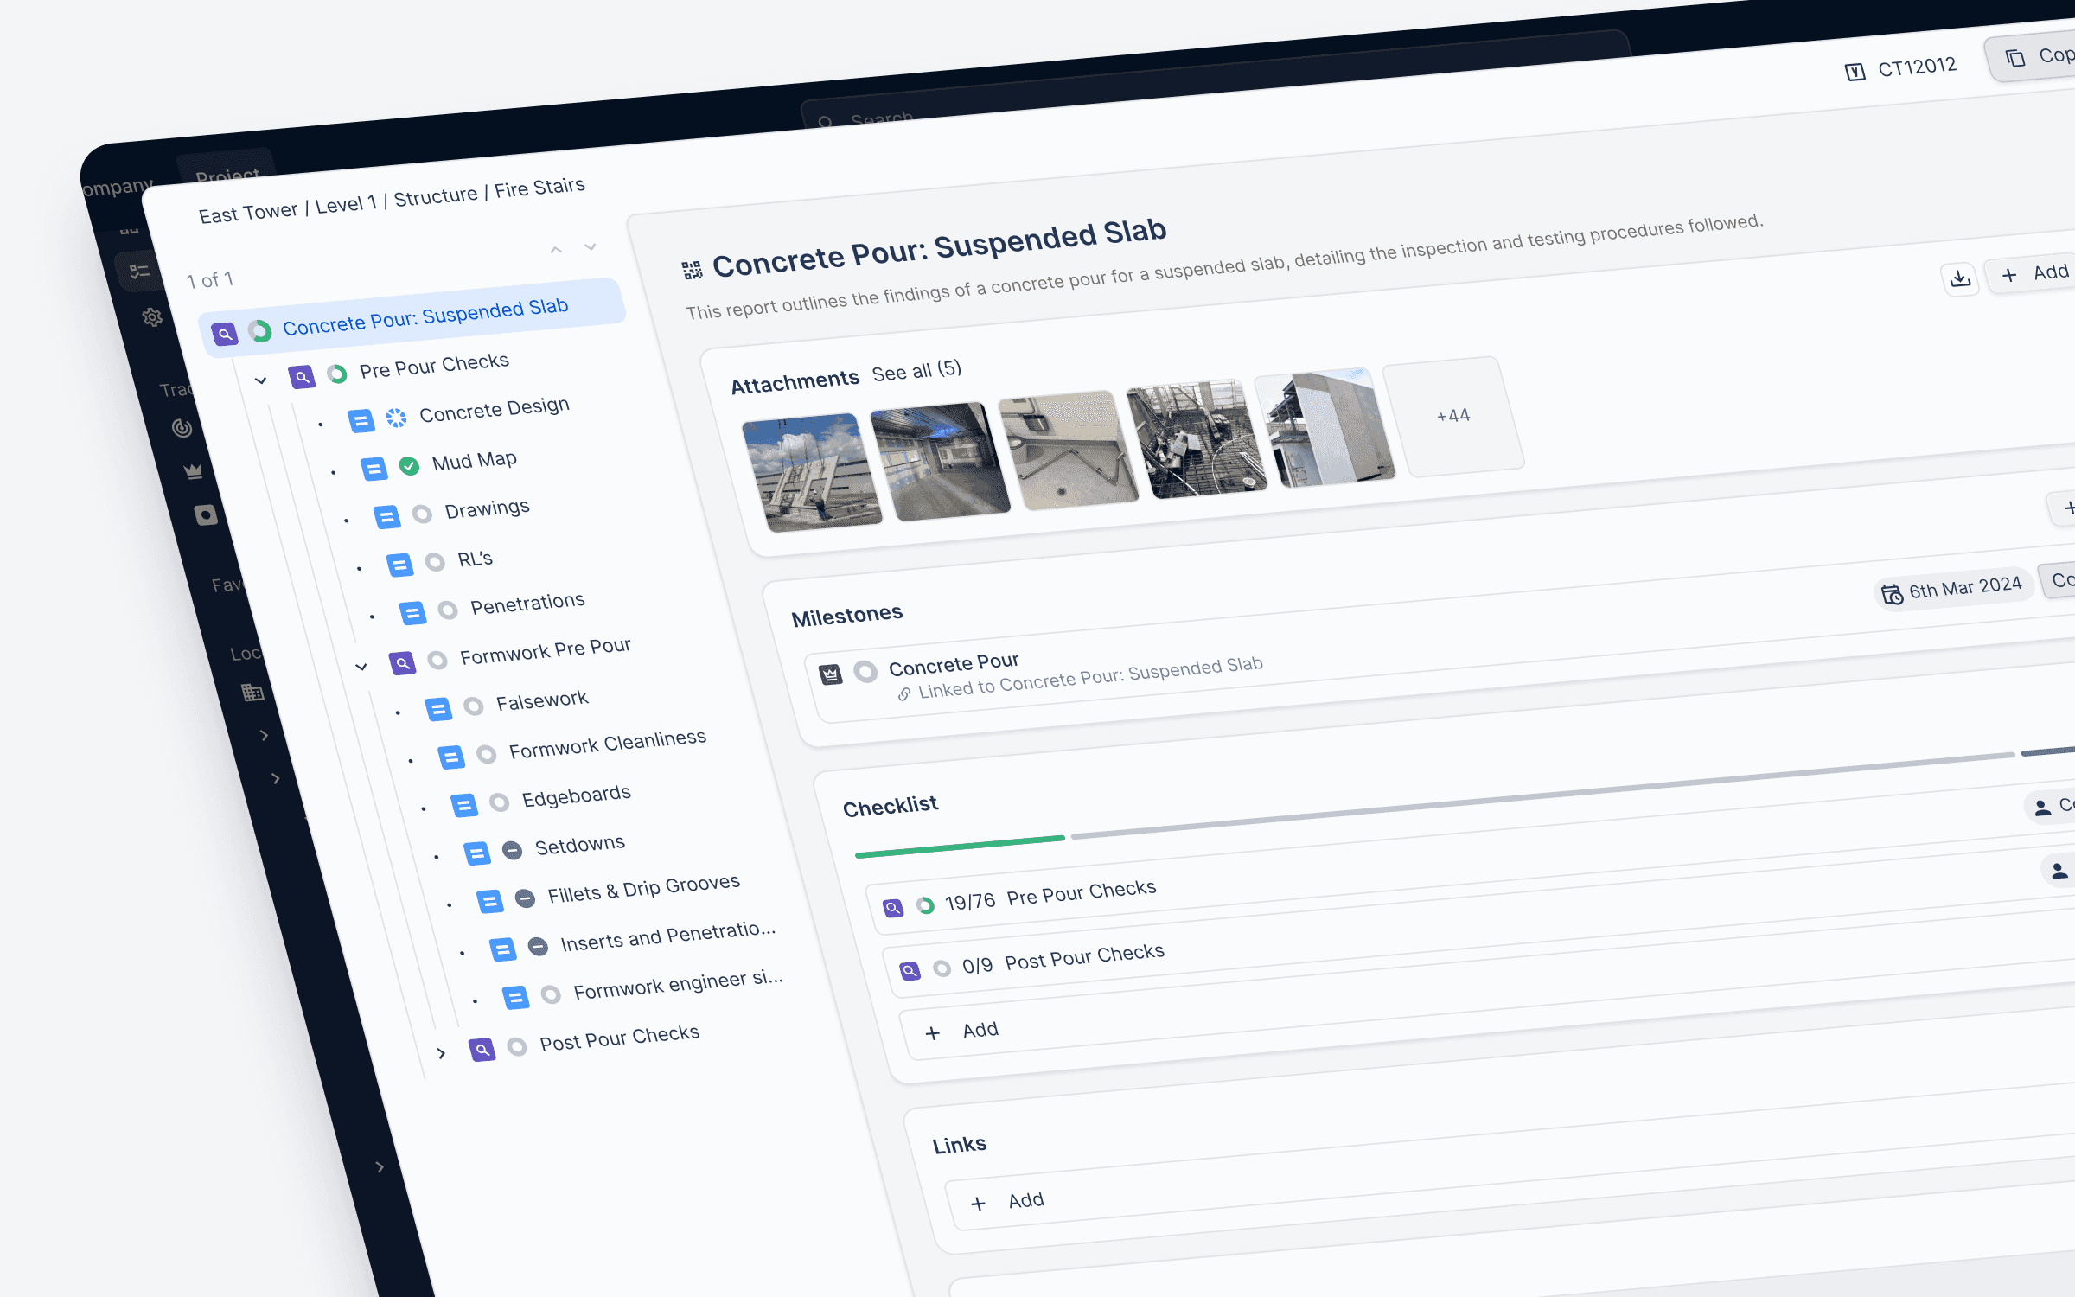
Task: Click the QR code icon beside the report title
Action: [x=692, y=271]
